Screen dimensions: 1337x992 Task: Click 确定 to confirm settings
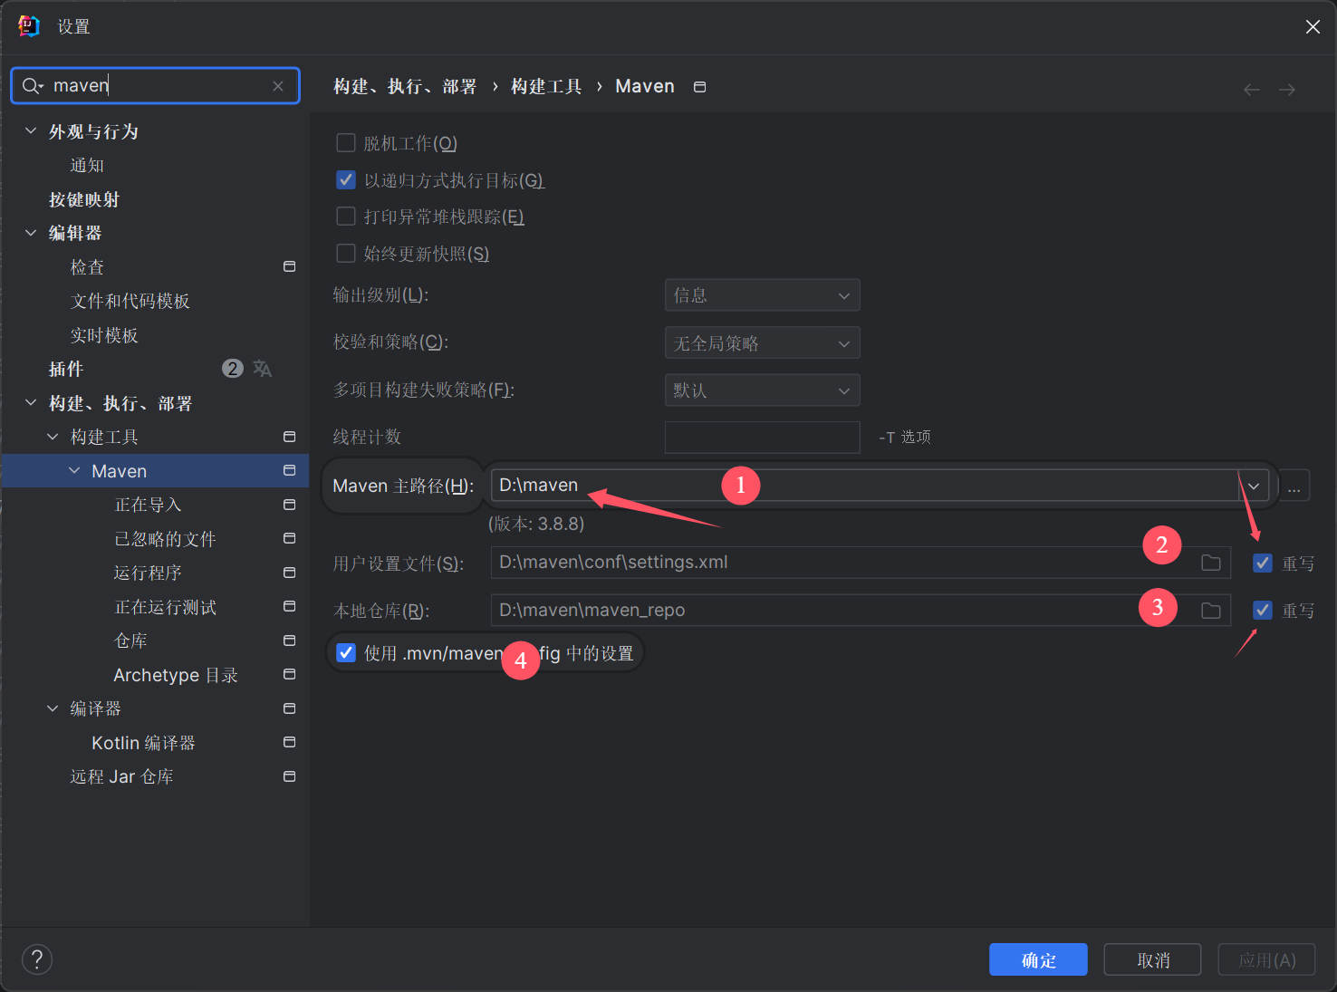pos(1038,959)
